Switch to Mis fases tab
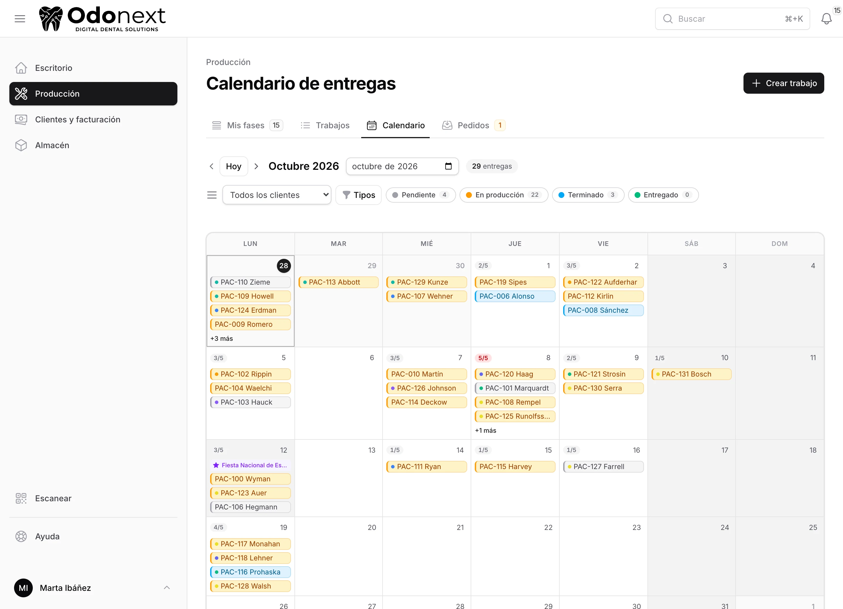Viewport: 843px width, 609px height. coord(247,125)
